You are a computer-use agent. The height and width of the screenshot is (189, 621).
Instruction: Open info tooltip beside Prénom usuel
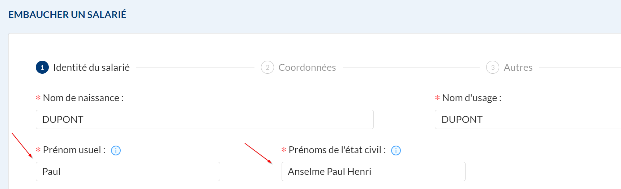[x=116, y=150]
